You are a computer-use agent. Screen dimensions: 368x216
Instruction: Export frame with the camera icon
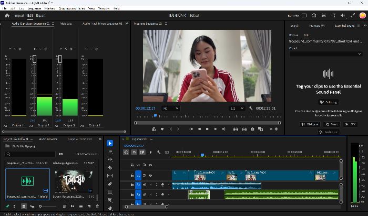[252, 129]
